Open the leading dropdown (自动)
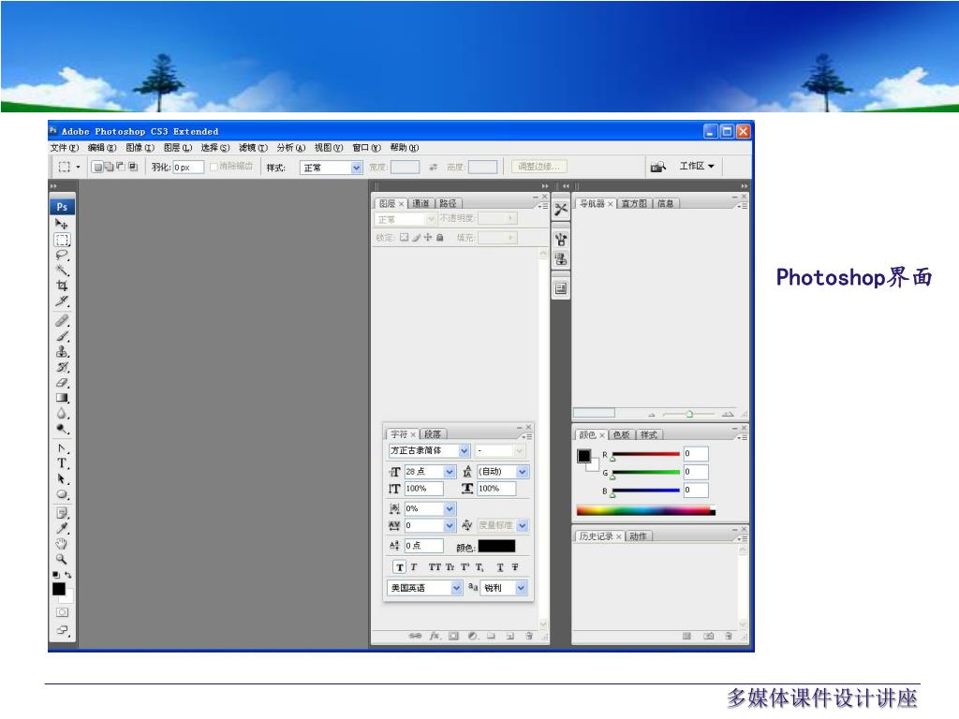This screenshot has width=959, height=719. click(502, 472)
